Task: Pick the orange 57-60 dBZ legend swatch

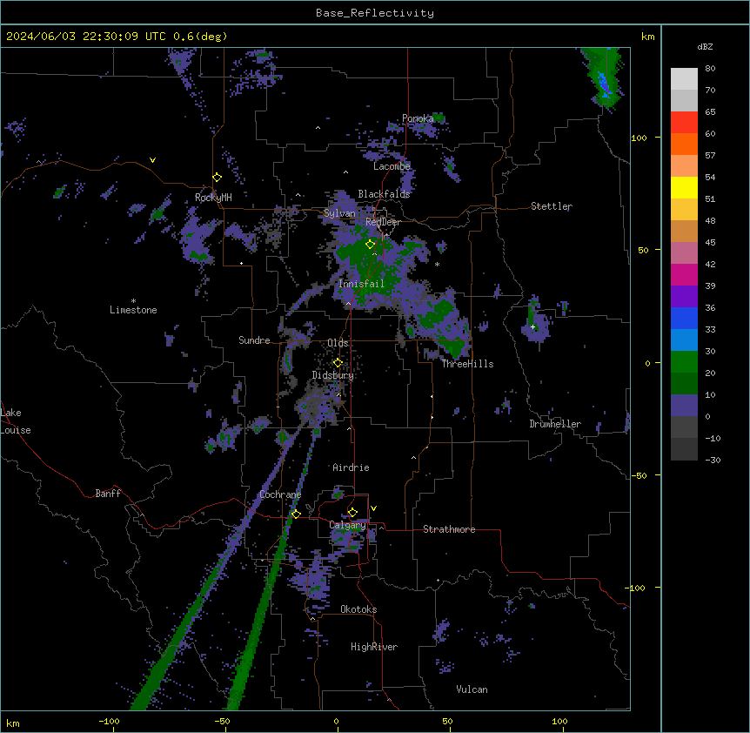Action: 684,144
